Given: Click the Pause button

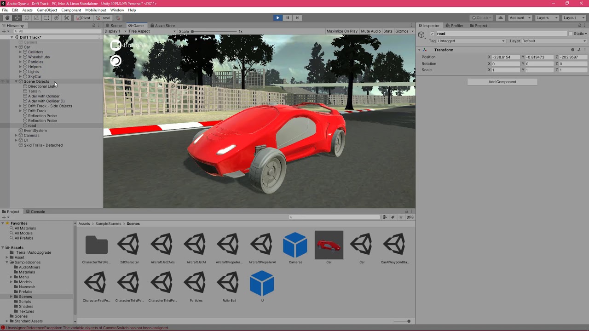Looking at the screenshot, I should [x=288, y=18].
